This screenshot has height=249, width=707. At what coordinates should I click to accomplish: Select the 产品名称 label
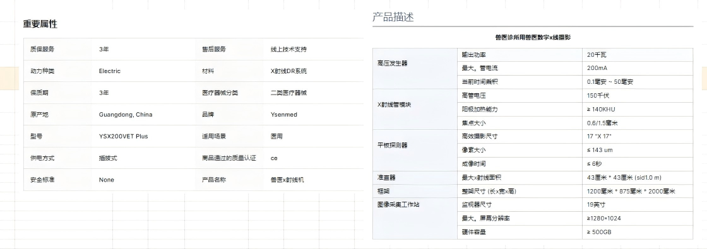[214, 180]
